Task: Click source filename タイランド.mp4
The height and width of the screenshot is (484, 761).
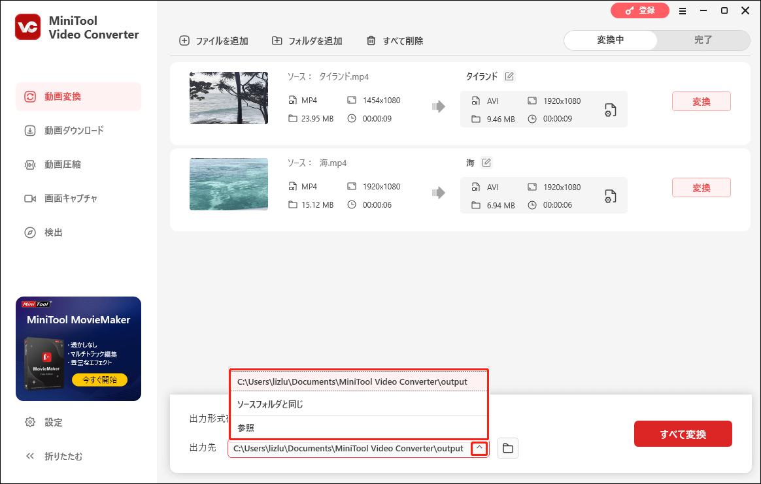Action: [344, 76]
